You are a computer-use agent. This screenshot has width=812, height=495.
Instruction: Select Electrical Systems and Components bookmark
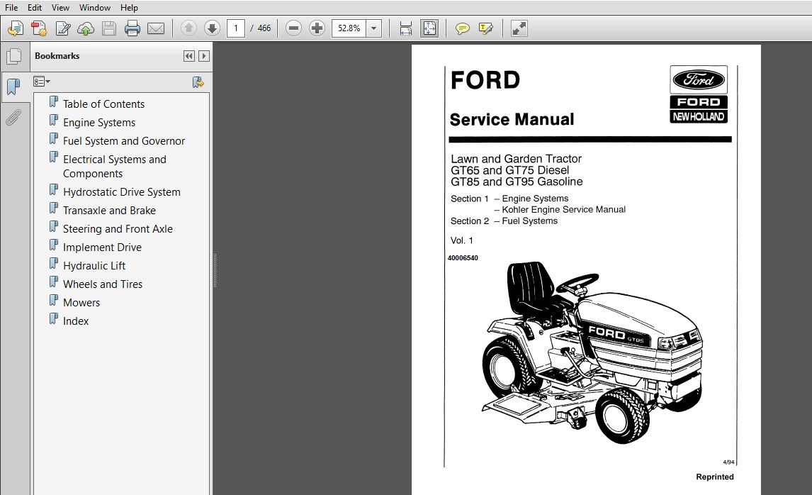[115, 167]
